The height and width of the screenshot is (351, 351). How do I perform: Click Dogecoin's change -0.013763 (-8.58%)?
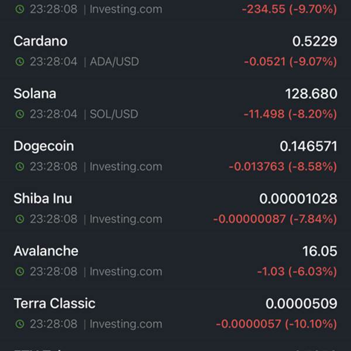click(283, 167)
